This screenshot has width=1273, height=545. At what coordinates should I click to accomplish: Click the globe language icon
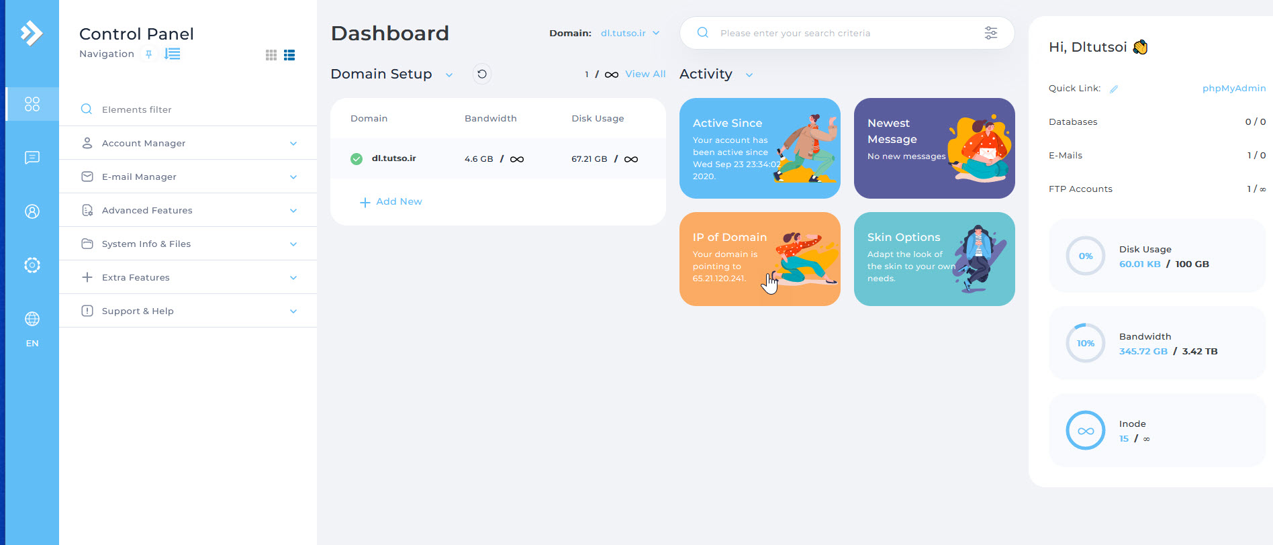pos(32,319)
